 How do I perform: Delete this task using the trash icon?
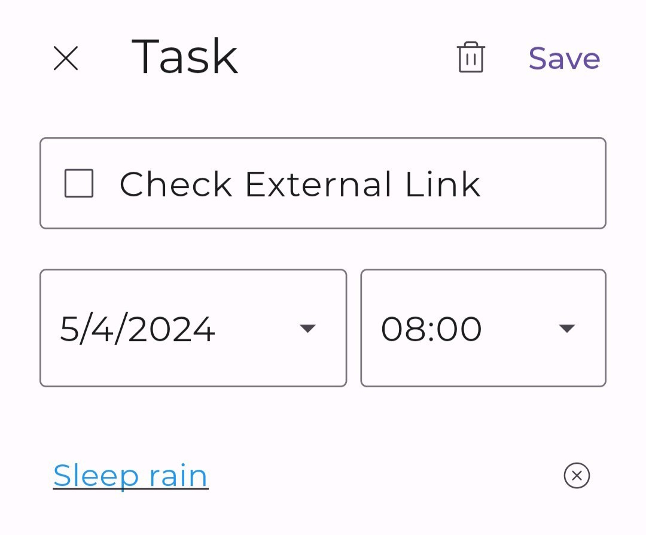point(471,57)
